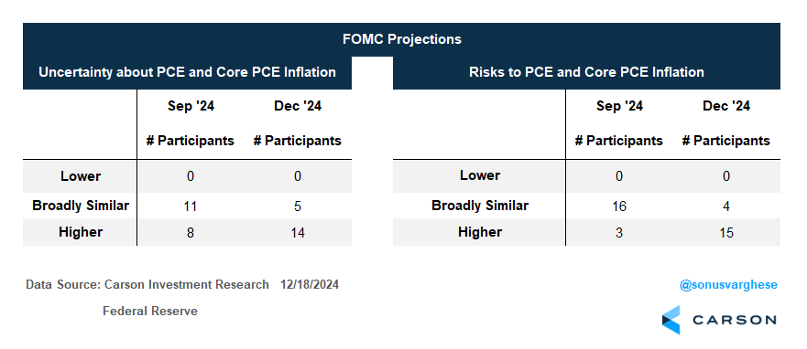Select the Federal Reserve source text

tap(150, 311)
